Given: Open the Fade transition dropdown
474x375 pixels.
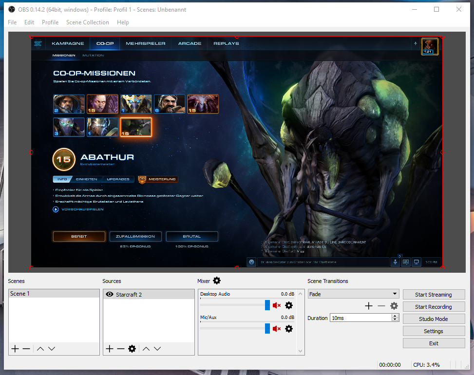Looking at the screenshot, I should point(353,294).
